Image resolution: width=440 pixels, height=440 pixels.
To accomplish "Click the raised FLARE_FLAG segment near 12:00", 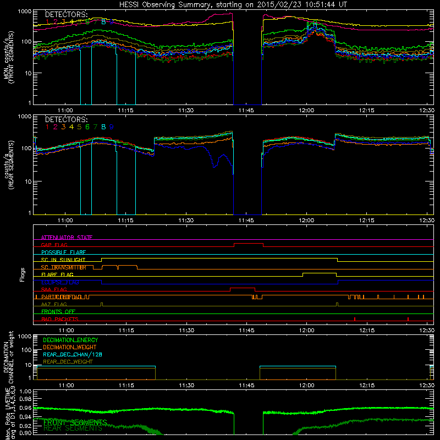I will [320, 273].
